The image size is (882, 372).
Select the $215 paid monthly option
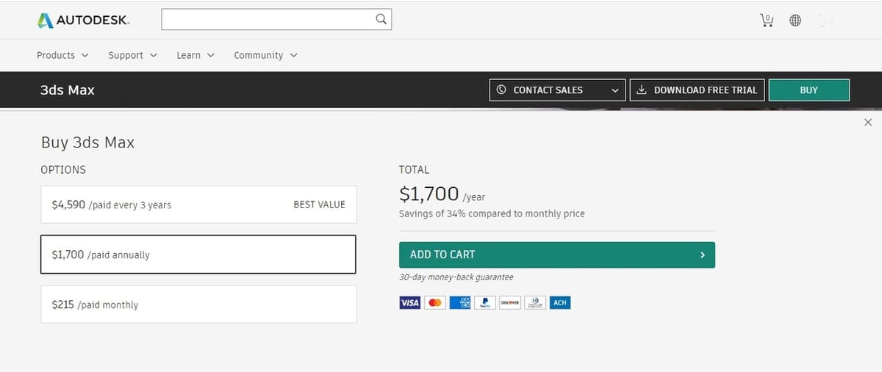click(x=198, y=304)
